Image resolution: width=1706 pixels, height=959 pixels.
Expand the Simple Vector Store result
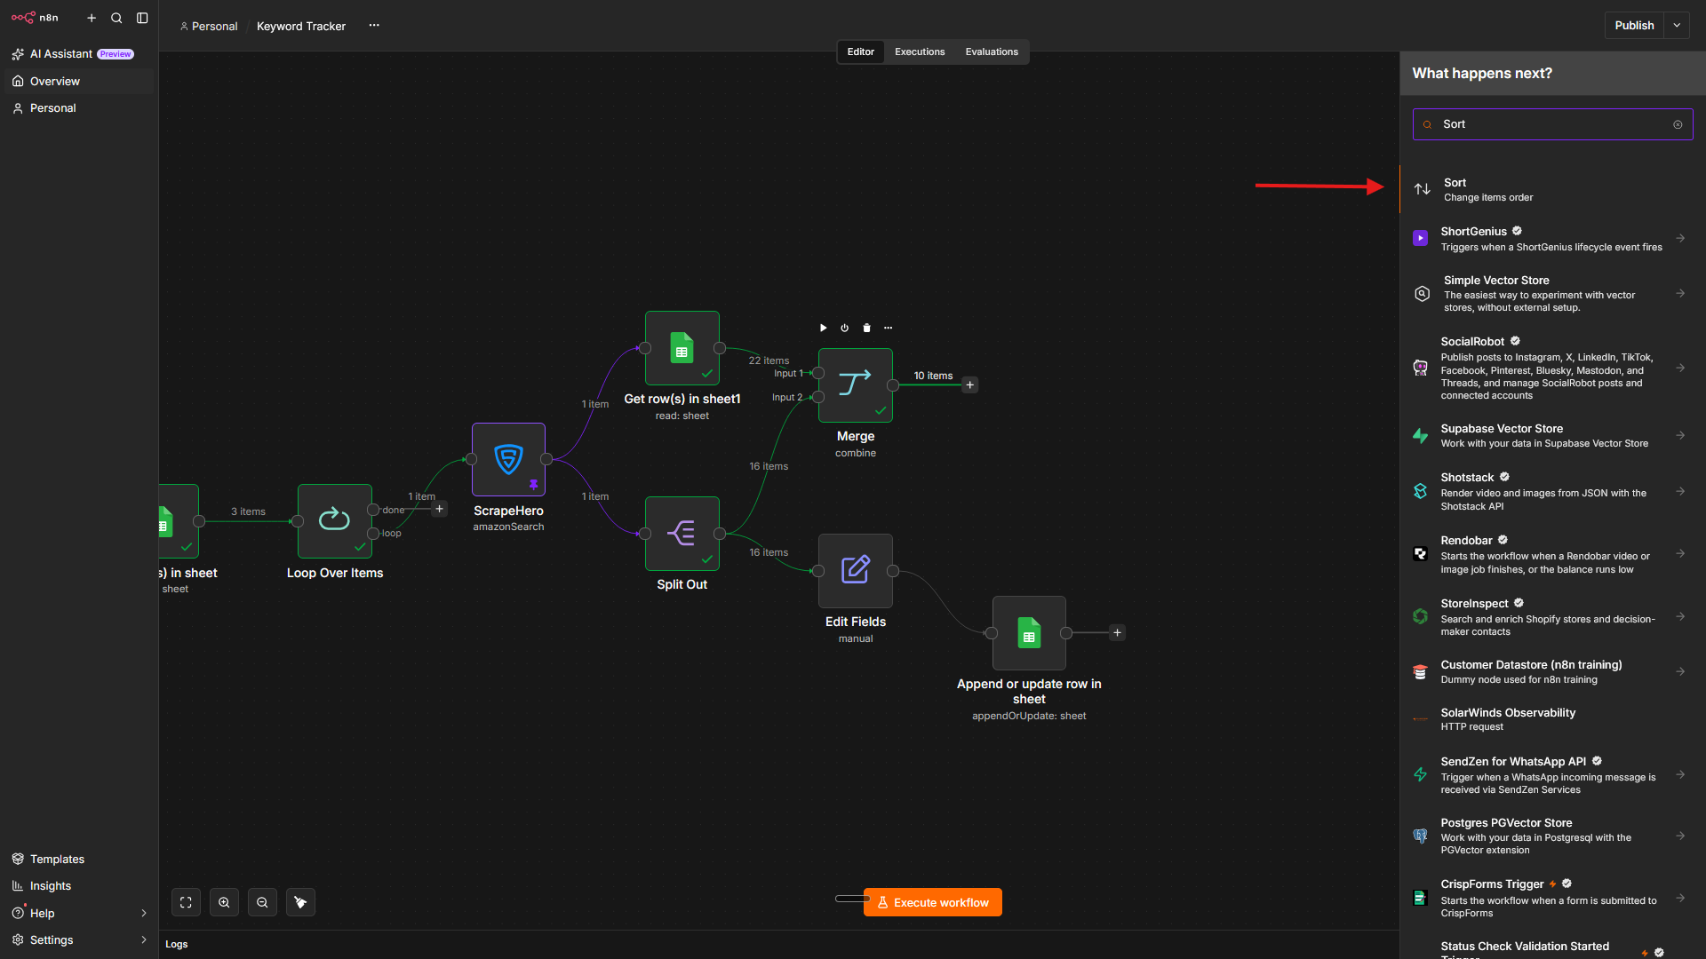1680,293
